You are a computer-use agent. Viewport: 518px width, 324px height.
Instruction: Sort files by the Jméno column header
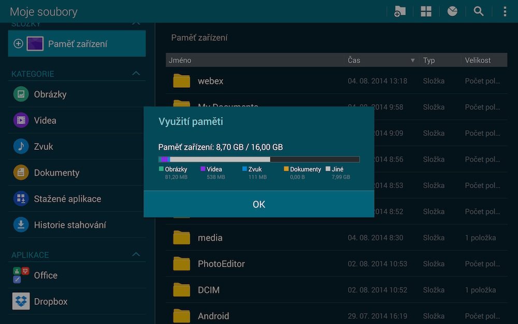pos(180,61)
